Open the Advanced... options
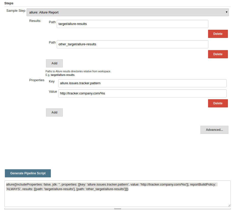This screenshot has height=212, width=233. 214,130
